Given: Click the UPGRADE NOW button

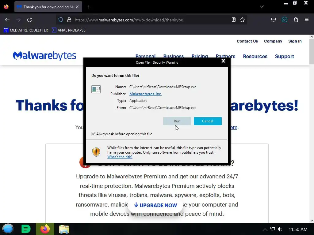Looking at the screenshot, I should (x=155, y=205).
